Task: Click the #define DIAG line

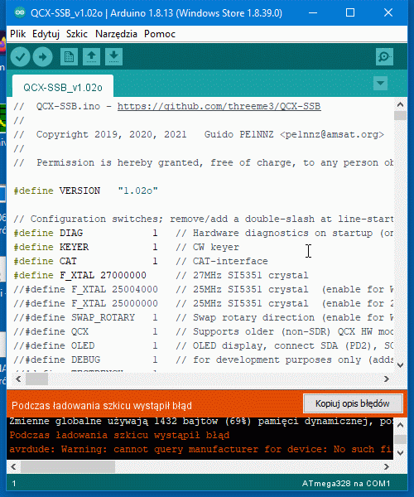Action: click(203, 233)
